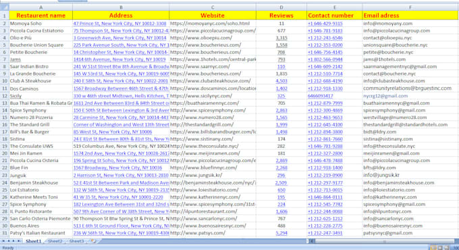The width and height of the screenshot is (459, 250).
Task: Select cell 'patsysnyc@gmail.com'
Action: coord(410,233)
